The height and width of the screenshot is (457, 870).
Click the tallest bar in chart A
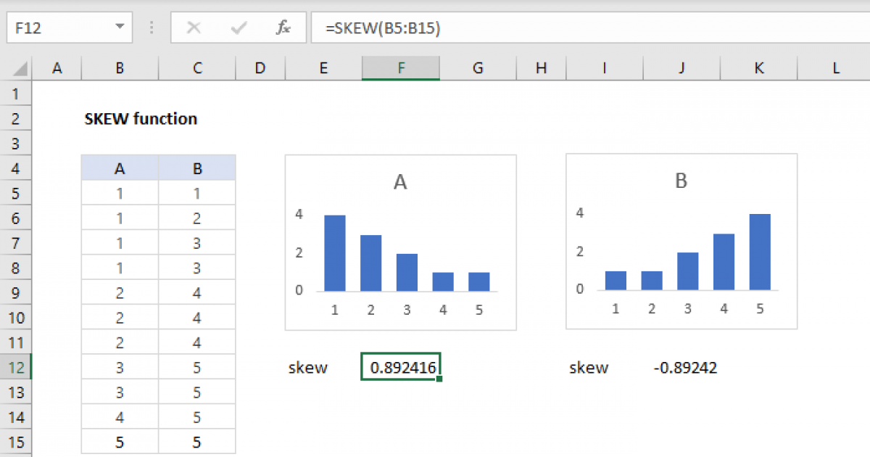pos(334,253)
